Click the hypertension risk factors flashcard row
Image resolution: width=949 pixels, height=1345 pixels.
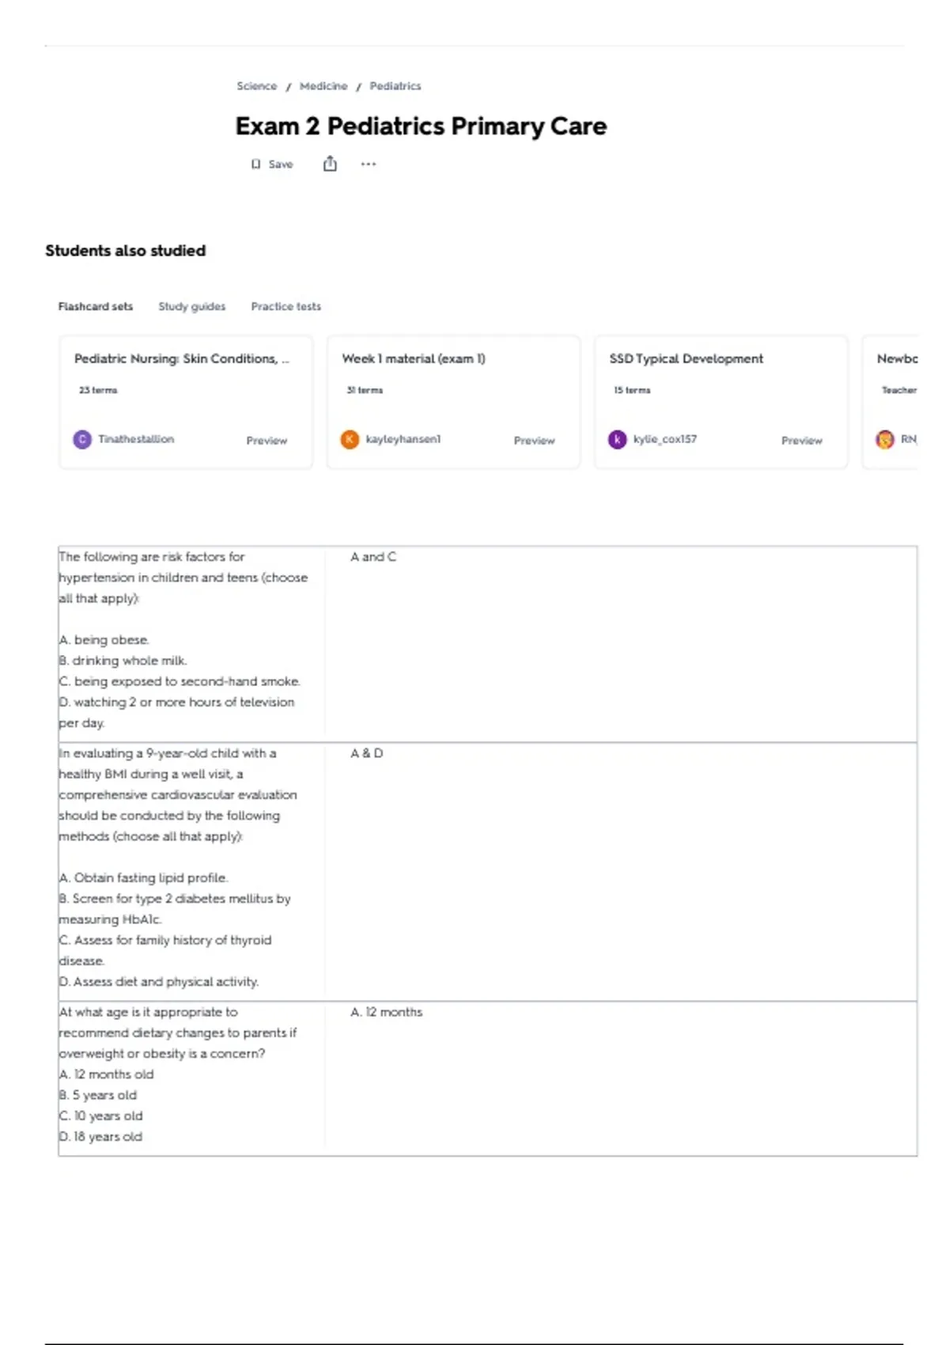488,643
